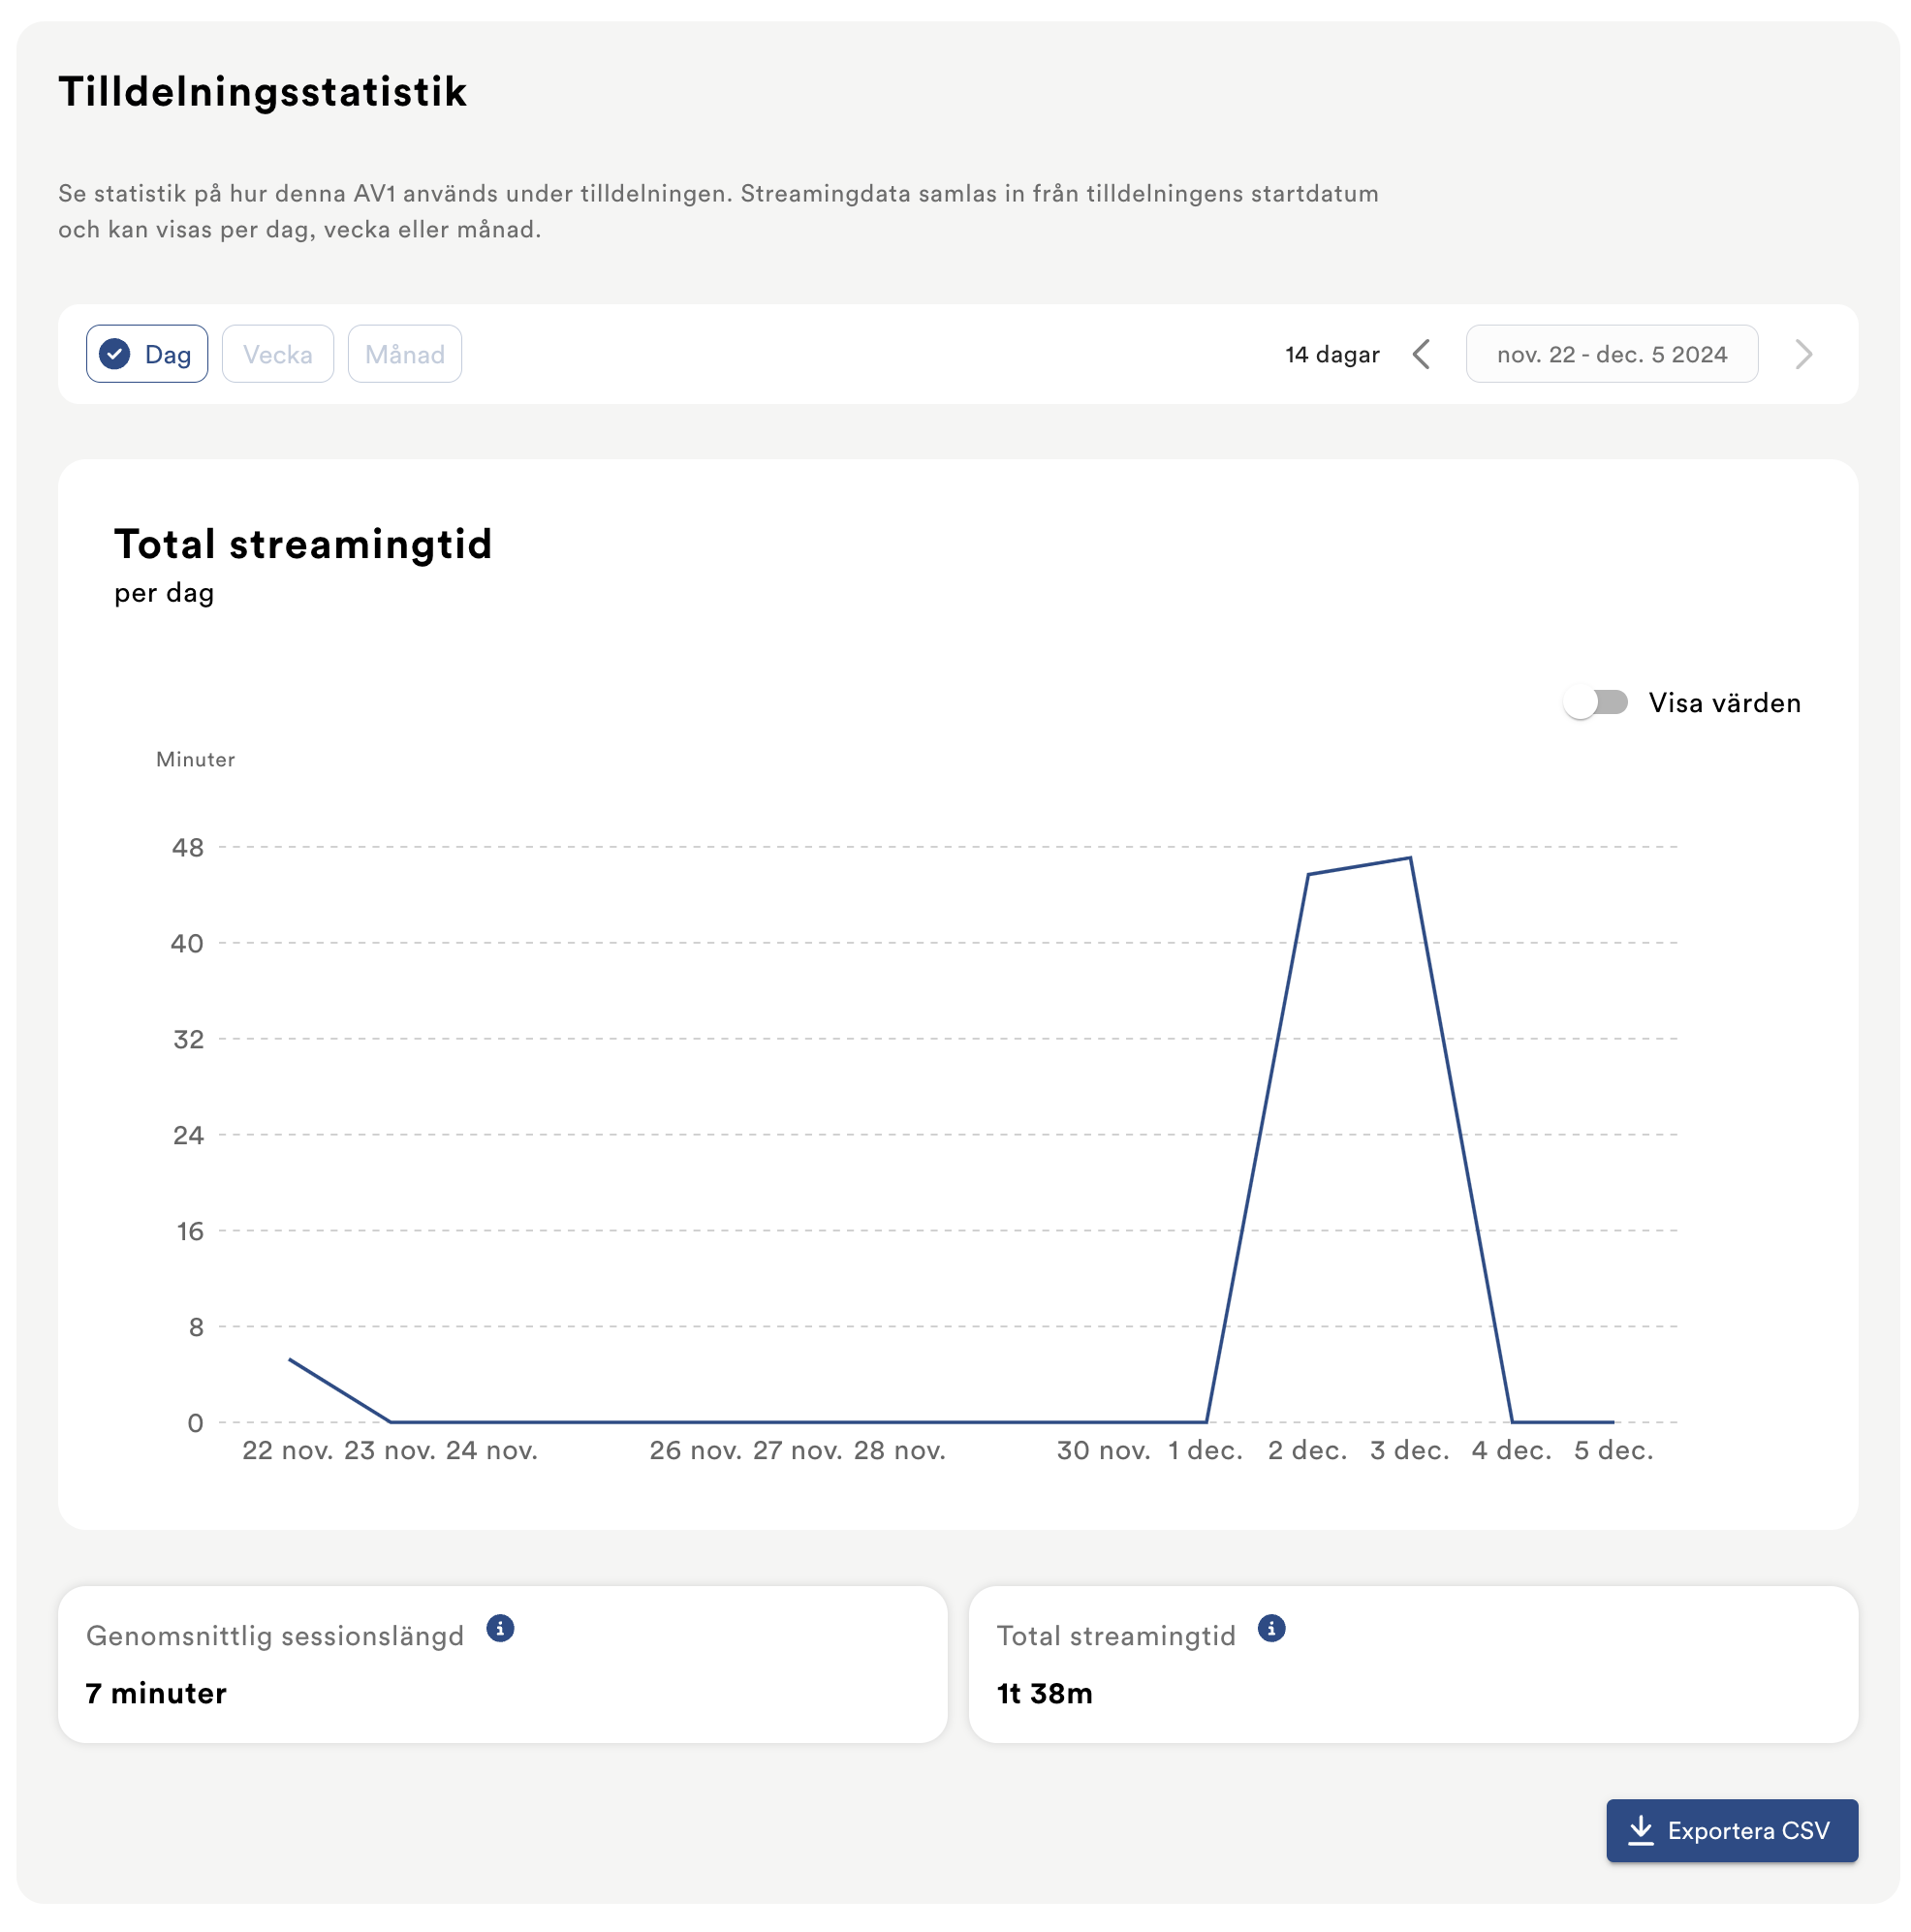This screenshot has width=1911, height=1932.
Task: Click the checkmark icon in Dag button
Action: [115, 354]
